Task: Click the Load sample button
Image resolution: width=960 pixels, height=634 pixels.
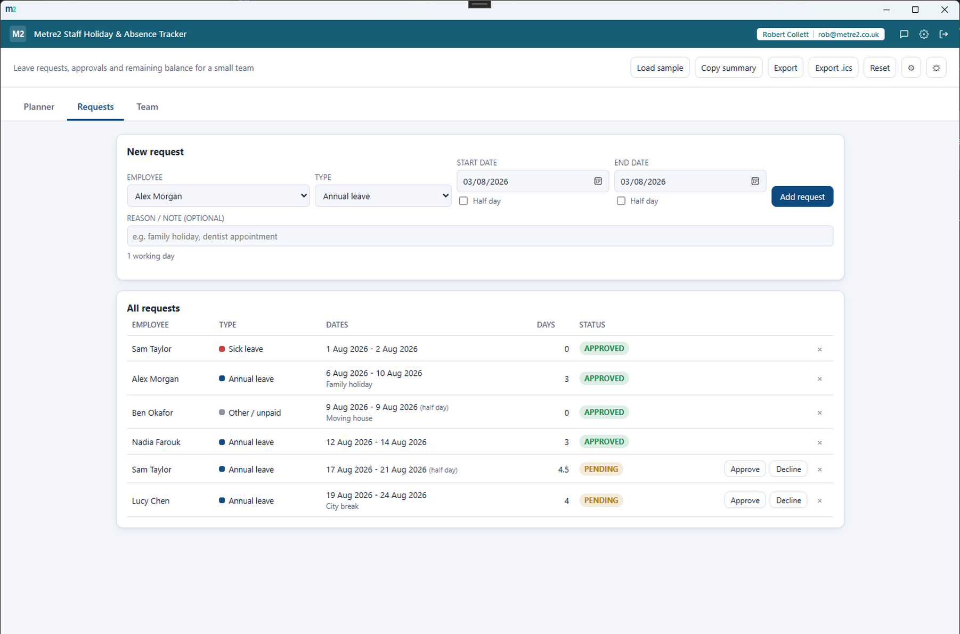Action: pos(660,68)
